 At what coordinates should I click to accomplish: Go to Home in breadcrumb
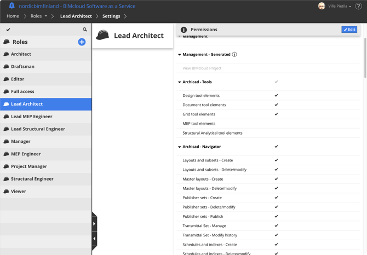[13, 16]
